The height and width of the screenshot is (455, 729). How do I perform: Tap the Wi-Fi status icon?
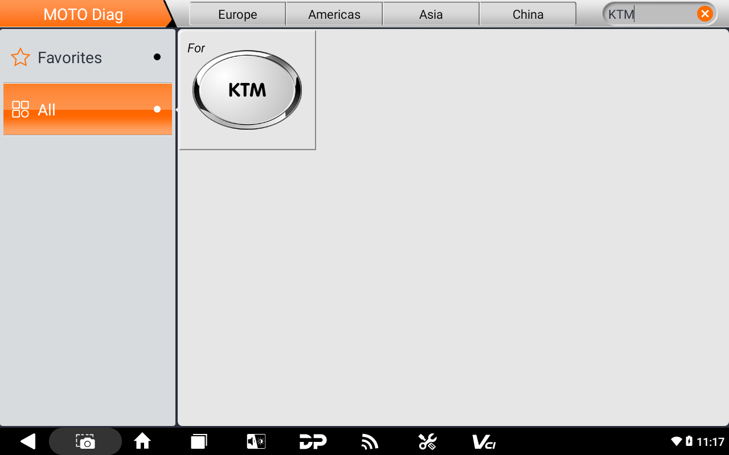click(x=677, y=441)
